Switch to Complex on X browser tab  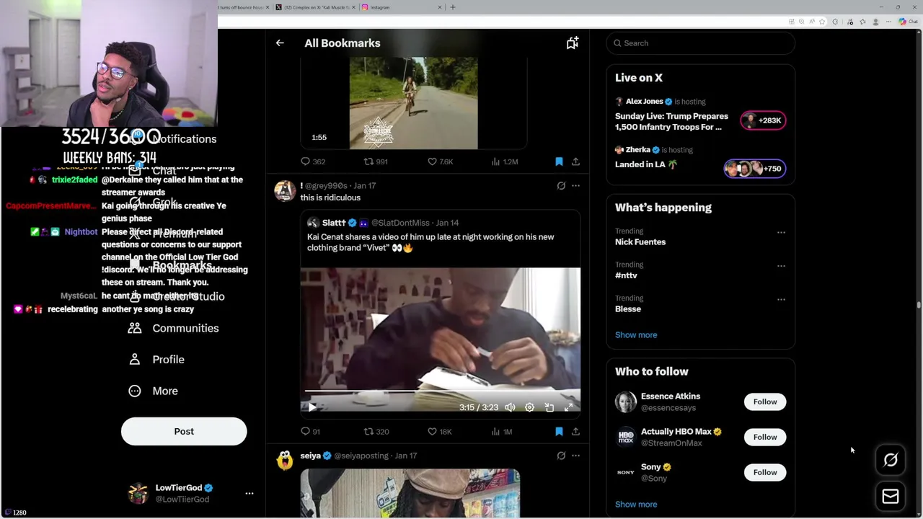pyautogui.click(x=315, y=7)
